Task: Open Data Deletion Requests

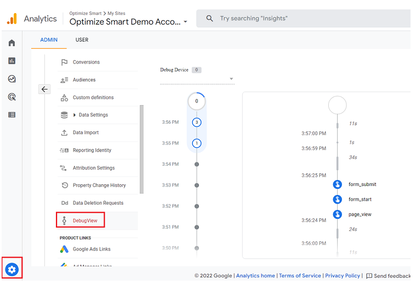Action: 98,203
